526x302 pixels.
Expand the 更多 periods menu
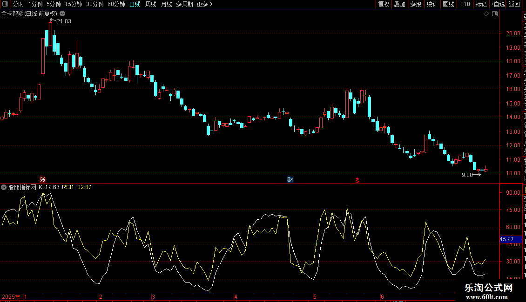pyautogui.click(x=205, y=4)
